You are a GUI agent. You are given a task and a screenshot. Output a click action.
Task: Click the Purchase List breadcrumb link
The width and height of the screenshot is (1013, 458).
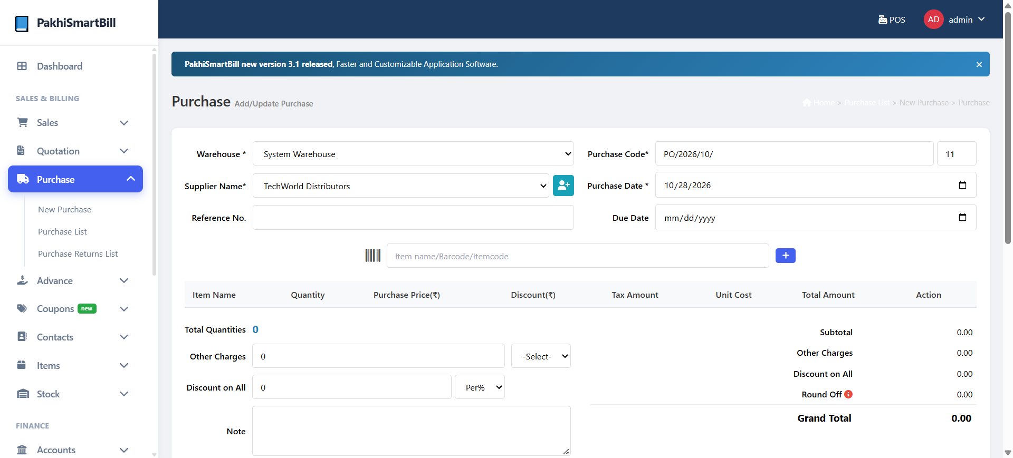[x=867, y=103]
